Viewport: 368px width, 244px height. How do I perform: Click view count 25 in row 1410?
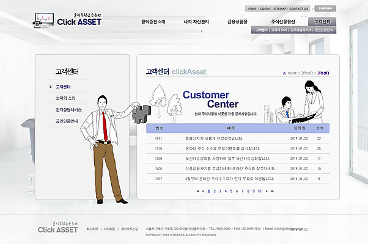click(x=319, y=149)
